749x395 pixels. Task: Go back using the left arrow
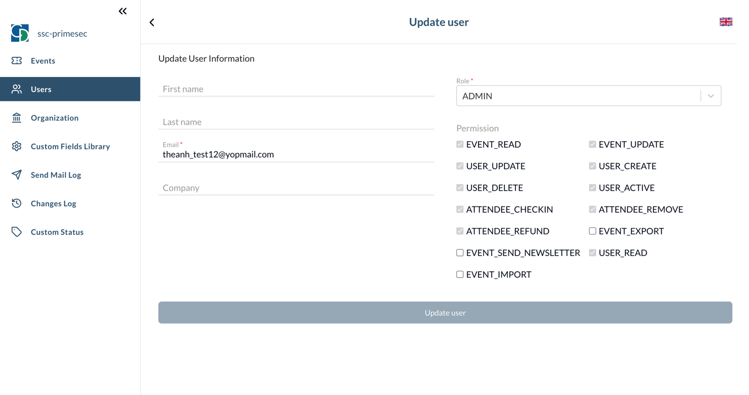[152, 22]
